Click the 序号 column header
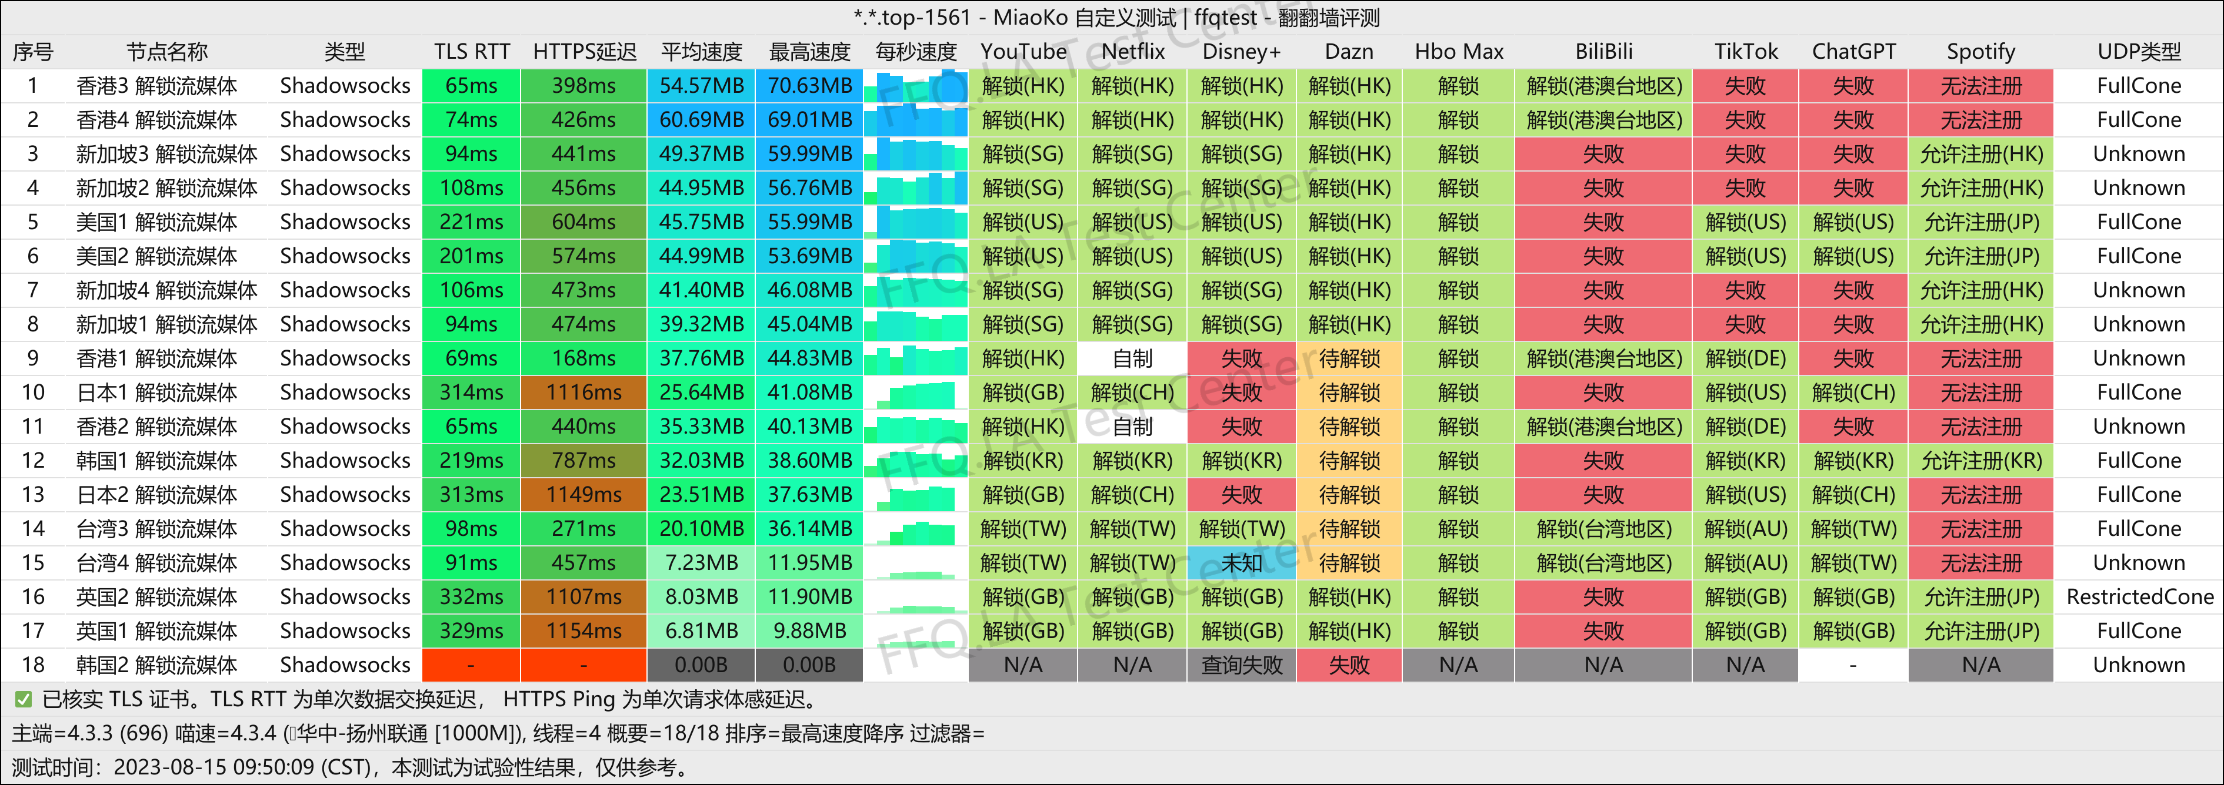 click(33, 52)
